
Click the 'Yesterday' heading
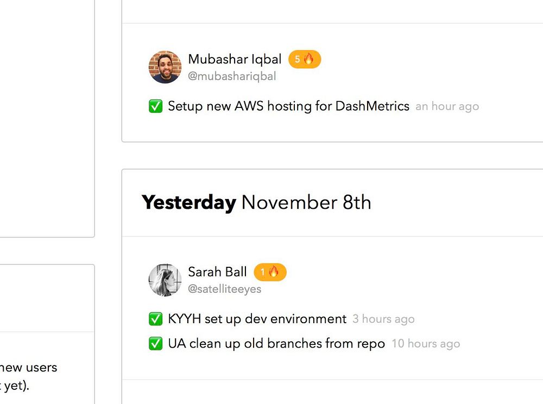coord(189,203)
